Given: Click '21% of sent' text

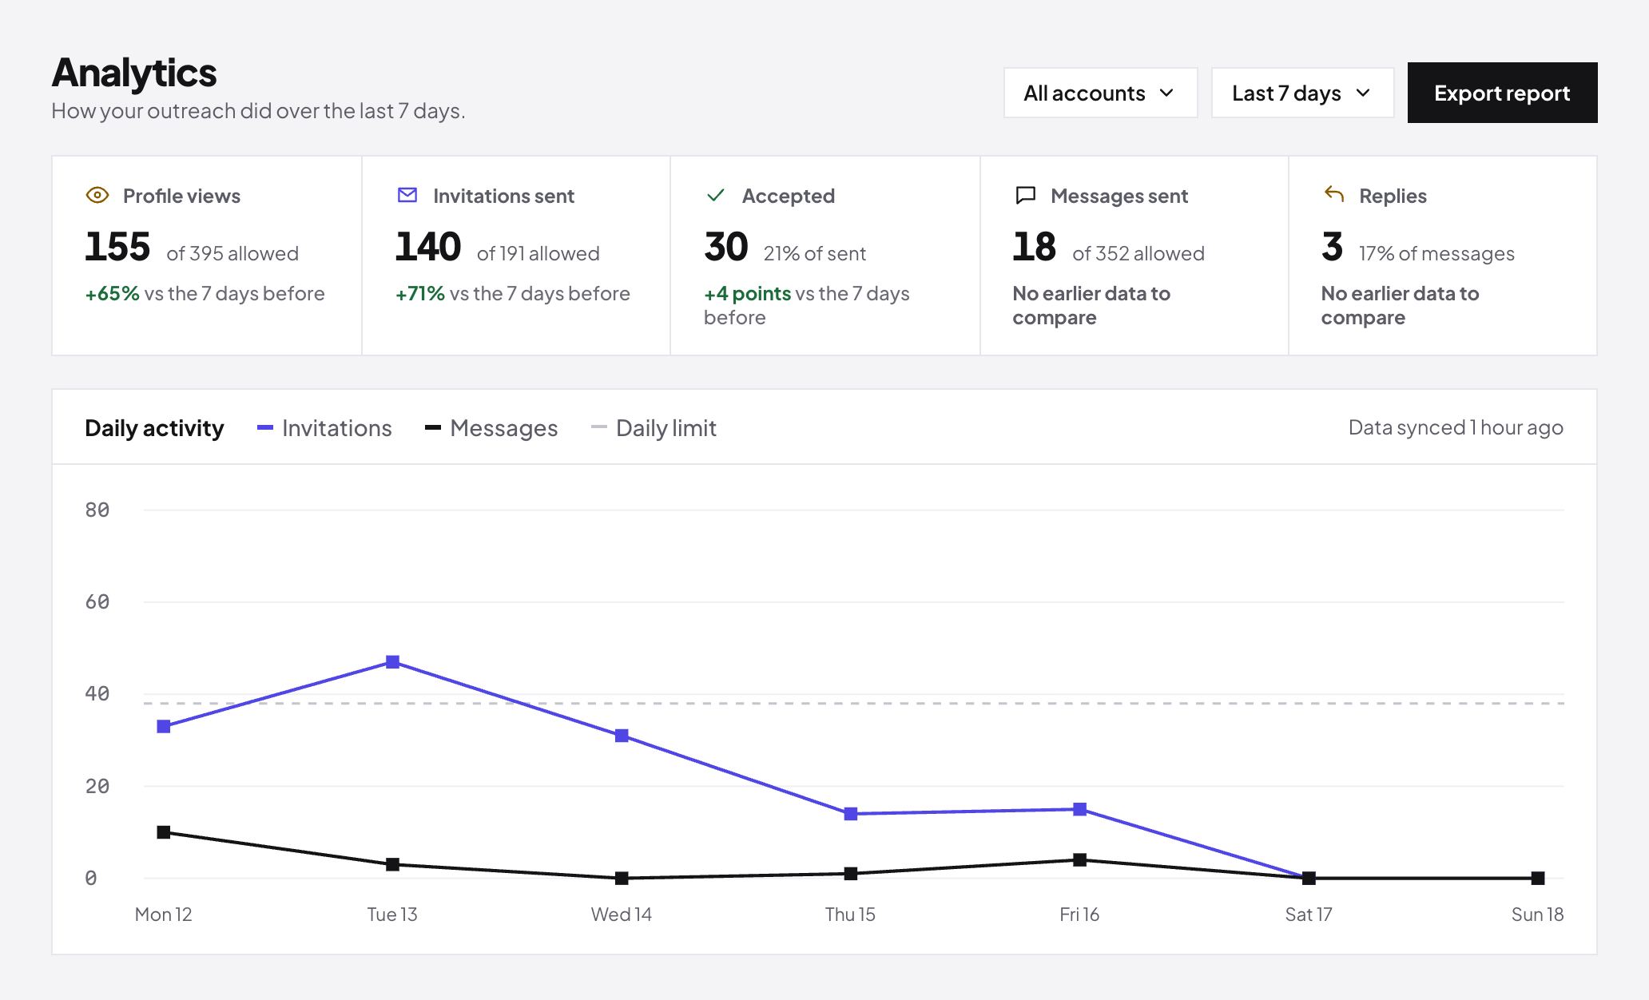Looking at the screenshot, I should [x=815, y=254].
